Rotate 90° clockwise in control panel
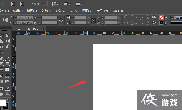The width and height of the screenshot is (182, 110). (126, 17)
